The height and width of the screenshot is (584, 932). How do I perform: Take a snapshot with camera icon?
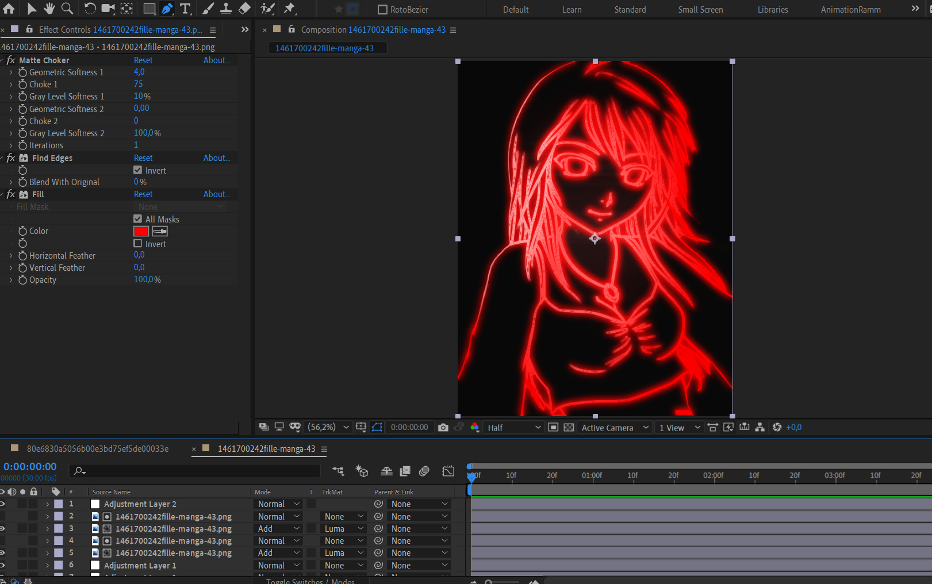pyautogui.click(x=443, y=427)
